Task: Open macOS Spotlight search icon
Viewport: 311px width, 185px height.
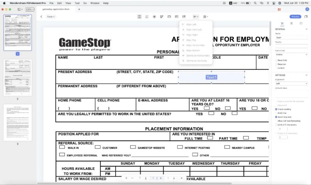Action: point(255,3)
